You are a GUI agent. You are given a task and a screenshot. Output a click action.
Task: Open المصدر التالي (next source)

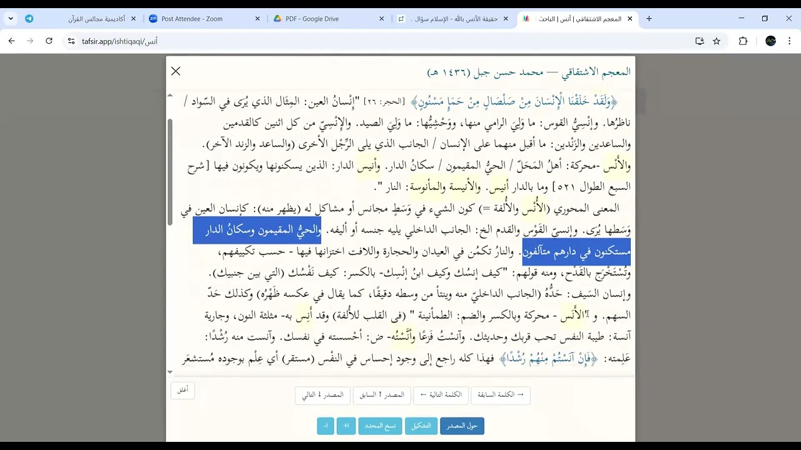click(x=323, y=395)
